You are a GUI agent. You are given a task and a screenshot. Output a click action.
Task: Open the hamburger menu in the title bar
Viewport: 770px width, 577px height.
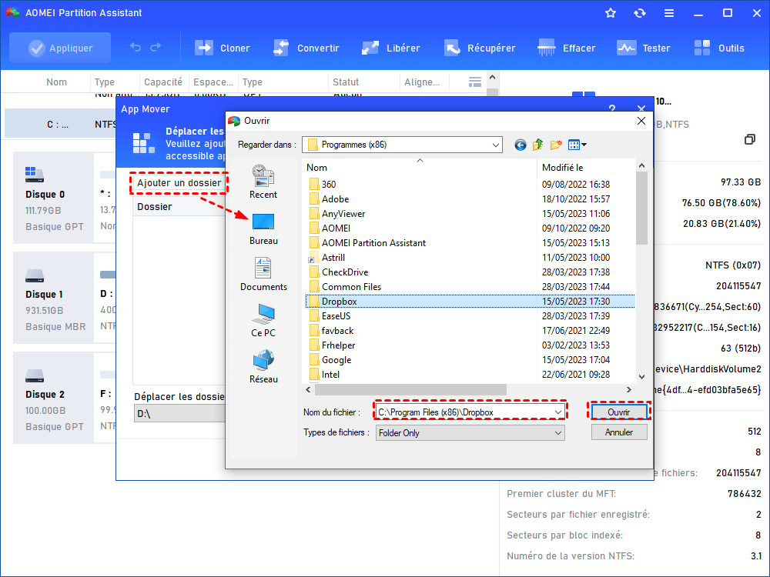pyautogui.click(x=669, y=13)
